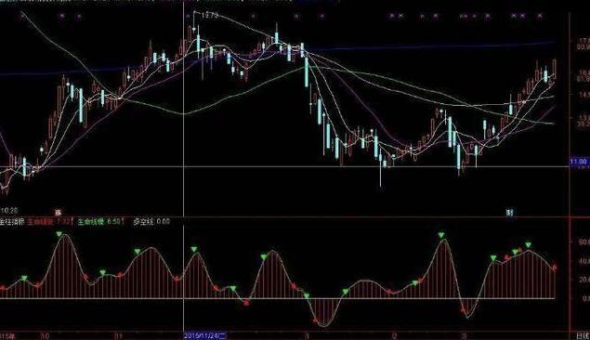
Task: Click the red marker at the indicator's right end
Action: pyautogui.click(x=555, y=268)
